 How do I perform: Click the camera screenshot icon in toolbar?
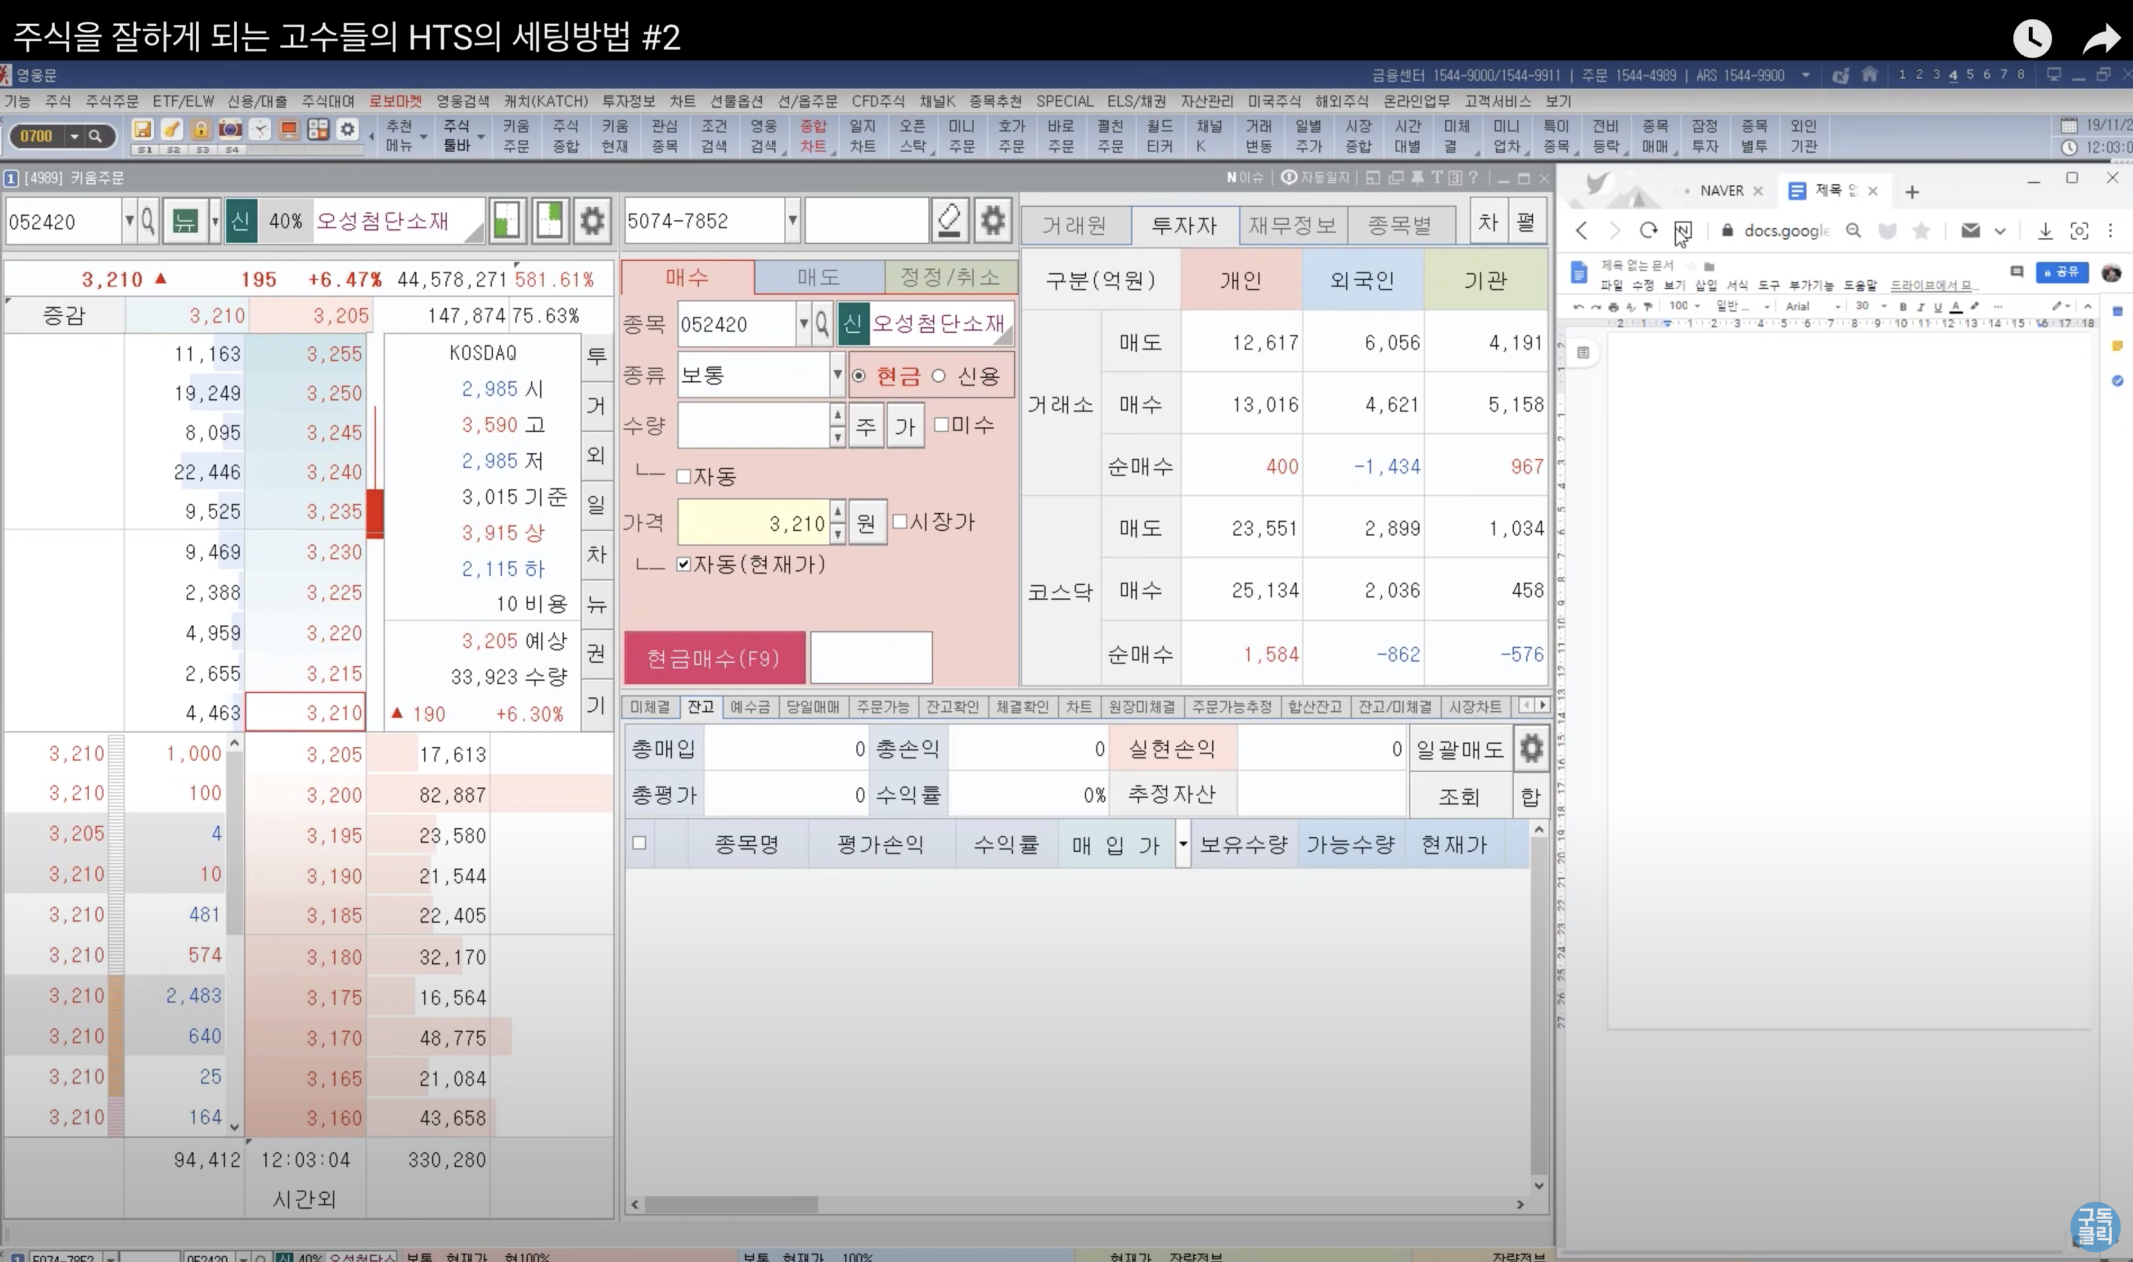(x=230, y=129)
